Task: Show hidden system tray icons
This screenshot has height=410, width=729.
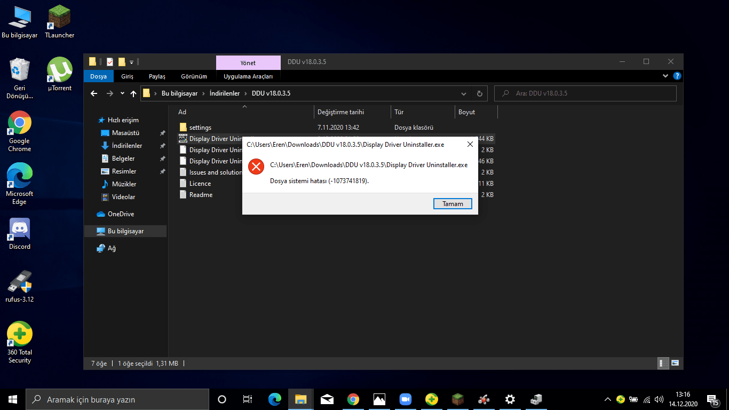Action: coord(607,399)
